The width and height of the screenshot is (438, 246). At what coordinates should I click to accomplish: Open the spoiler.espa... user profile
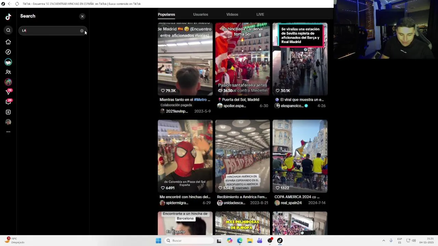[x=235, y=106]
